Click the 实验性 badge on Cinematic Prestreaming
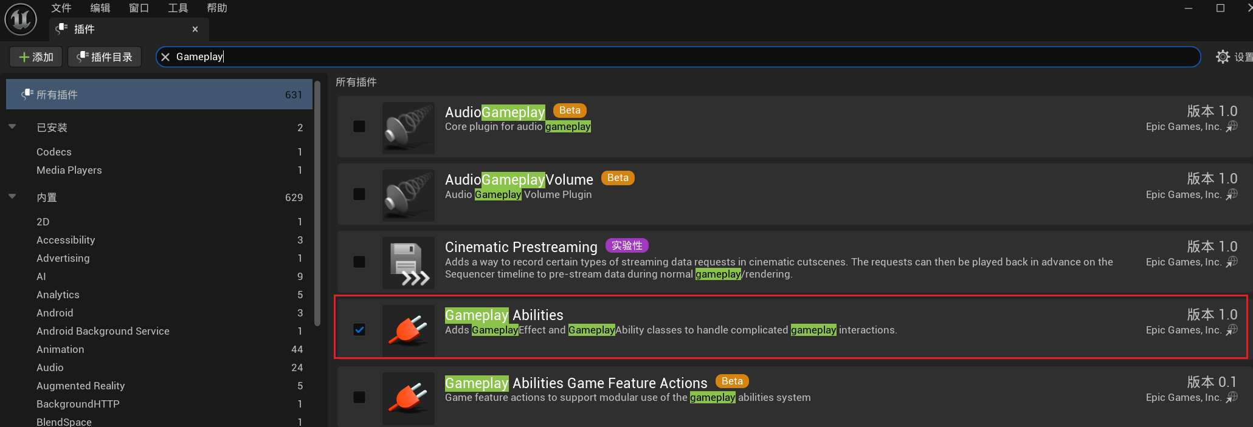 click(x=627, y=245)
